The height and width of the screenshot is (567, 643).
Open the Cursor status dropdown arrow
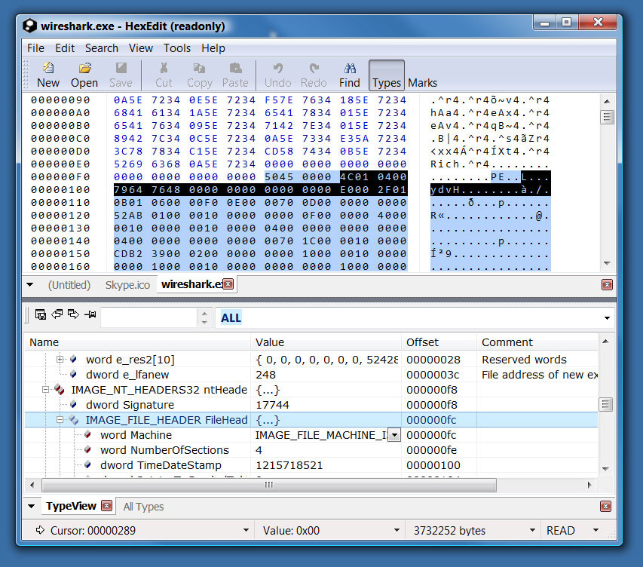point(246,530)
